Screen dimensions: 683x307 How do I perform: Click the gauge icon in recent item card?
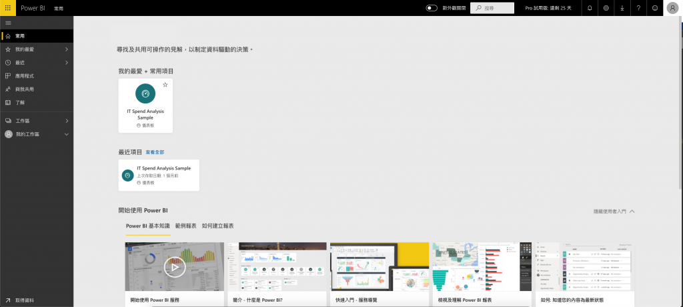127,176
